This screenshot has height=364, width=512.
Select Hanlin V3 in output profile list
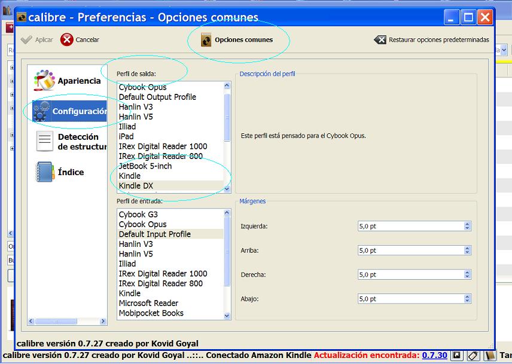pyautogui.click(x=170, y=106)
